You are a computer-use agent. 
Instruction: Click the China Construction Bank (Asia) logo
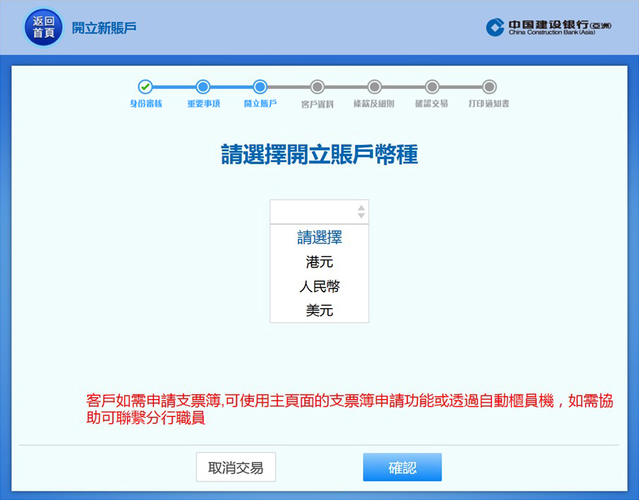click(x=548, y=28)
